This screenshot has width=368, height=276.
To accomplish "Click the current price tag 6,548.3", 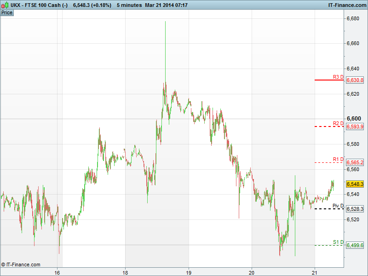I will pos(355,184).
